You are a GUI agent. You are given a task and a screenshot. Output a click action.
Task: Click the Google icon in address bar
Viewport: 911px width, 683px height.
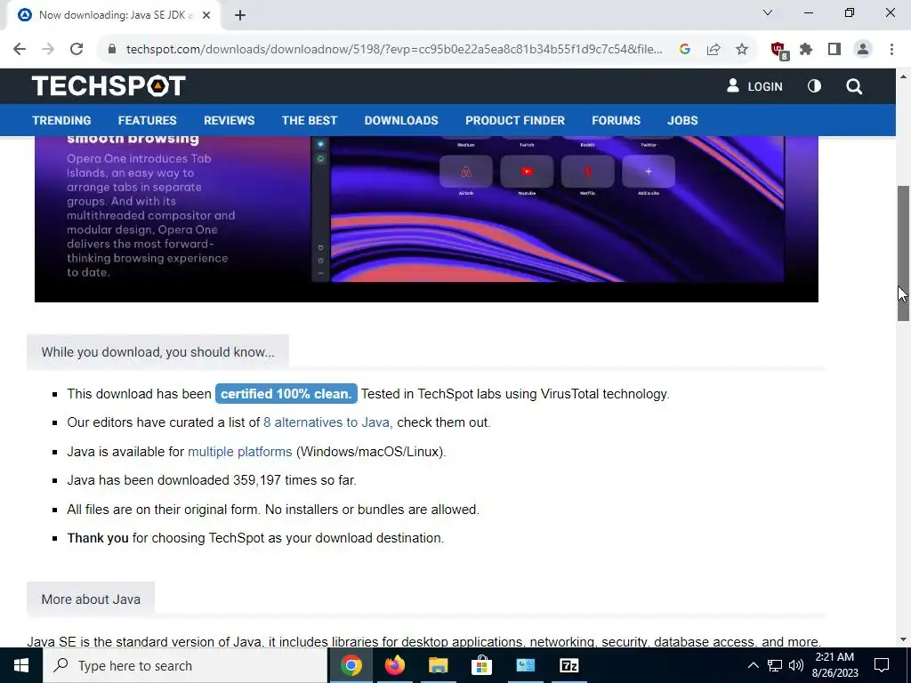(x=685, y=50)
